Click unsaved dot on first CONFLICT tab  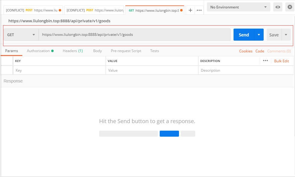click(60, 10)
